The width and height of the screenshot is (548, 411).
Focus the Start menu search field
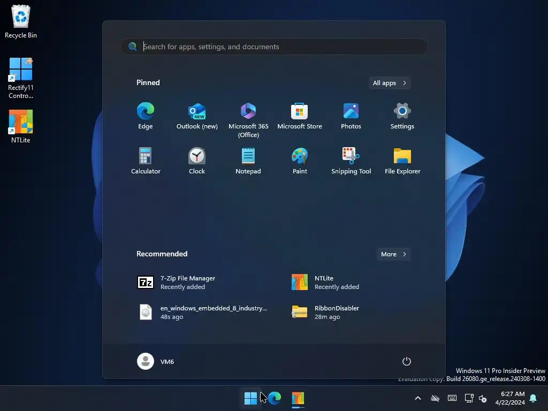click(273, 47)
